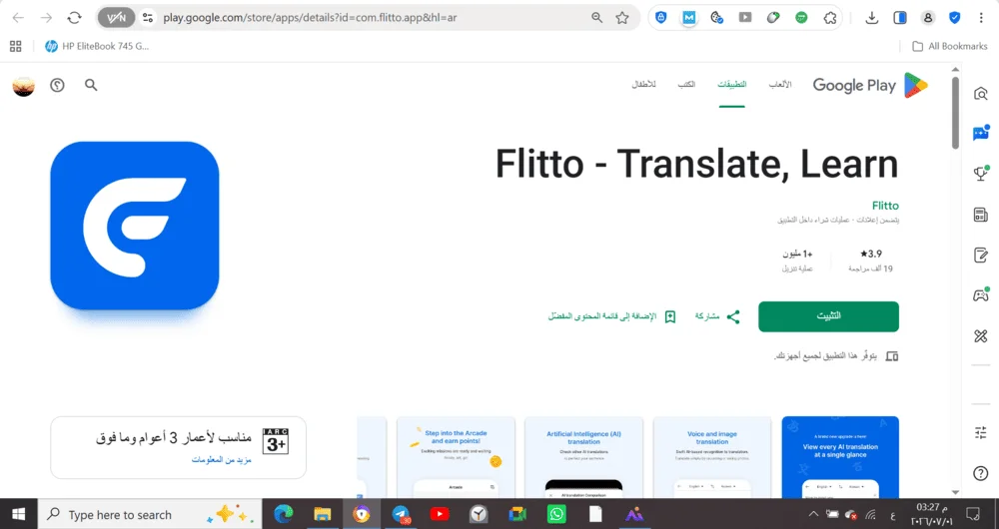
Task: Click the blue checkmark shield icon
Action: [x=954, y=18]
